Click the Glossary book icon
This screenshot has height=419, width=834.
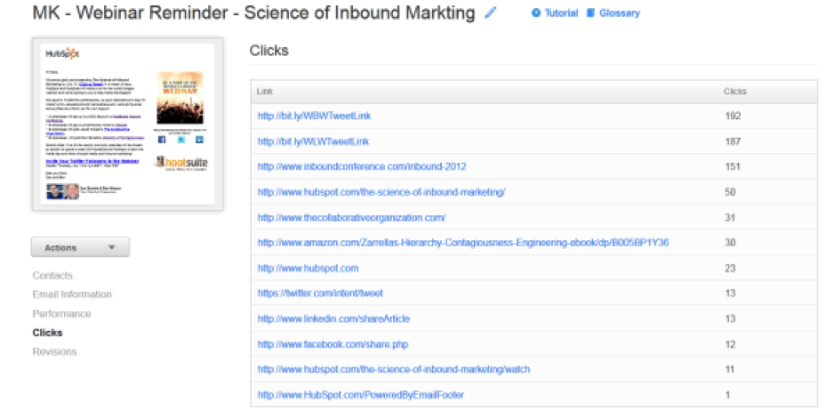(590, 12)
